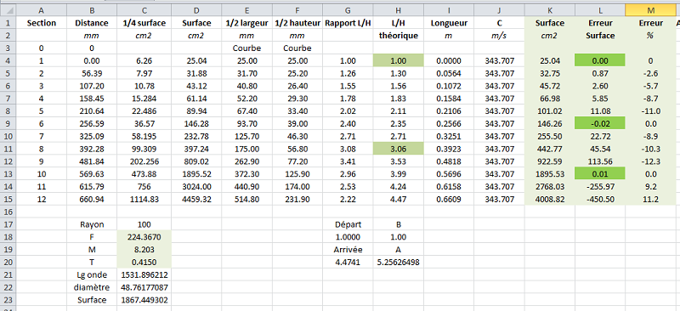The width and height of the screenshot is (680, 311).
Task: Select row 9 header
Action: [x=8, y=123]
